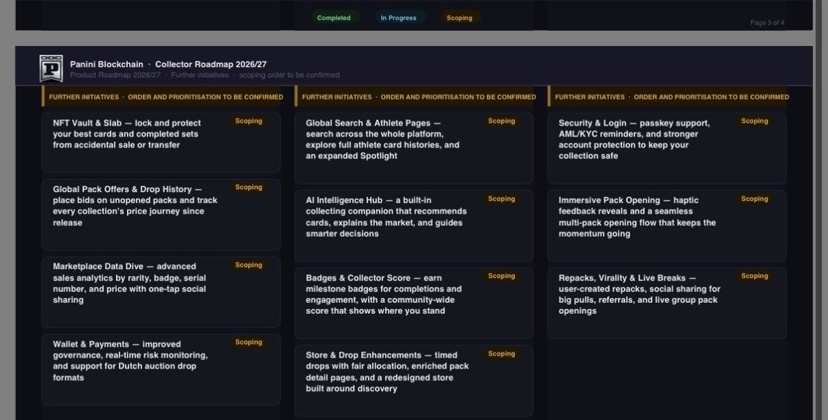Open the NFT Vault & Slab card
The width and height of the screenshot is (828, 420).
161,143
